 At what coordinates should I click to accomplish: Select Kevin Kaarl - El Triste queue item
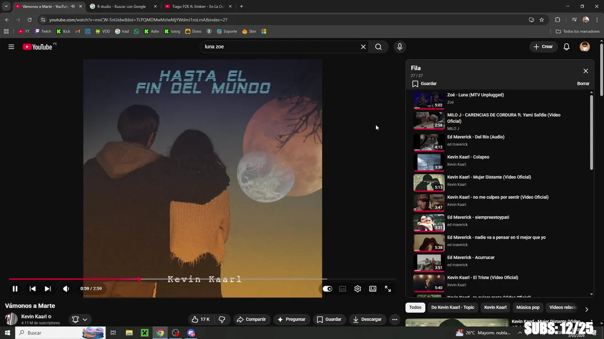(x=500, y=283)
